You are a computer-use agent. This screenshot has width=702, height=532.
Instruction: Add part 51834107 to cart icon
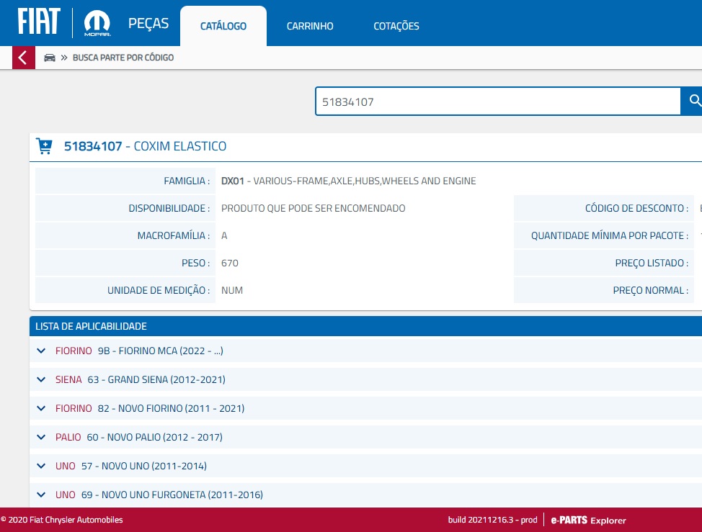(44, 146)
